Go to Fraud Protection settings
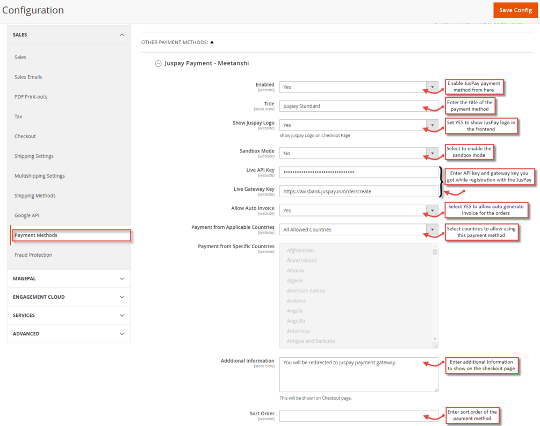 point(33,255)
